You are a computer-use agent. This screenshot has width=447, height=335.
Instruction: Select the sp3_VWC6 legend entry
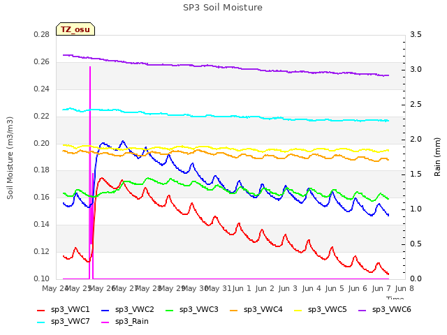[x=385, y=309]
